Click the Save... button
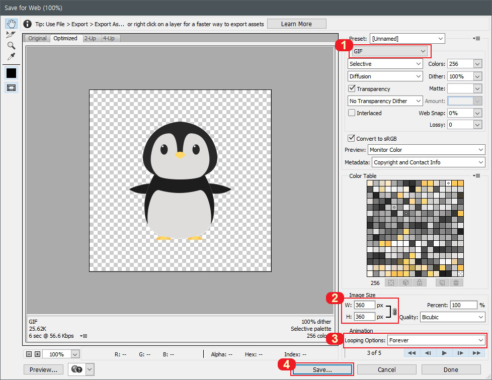The image size is (492, 380). (x=322, y=369)
